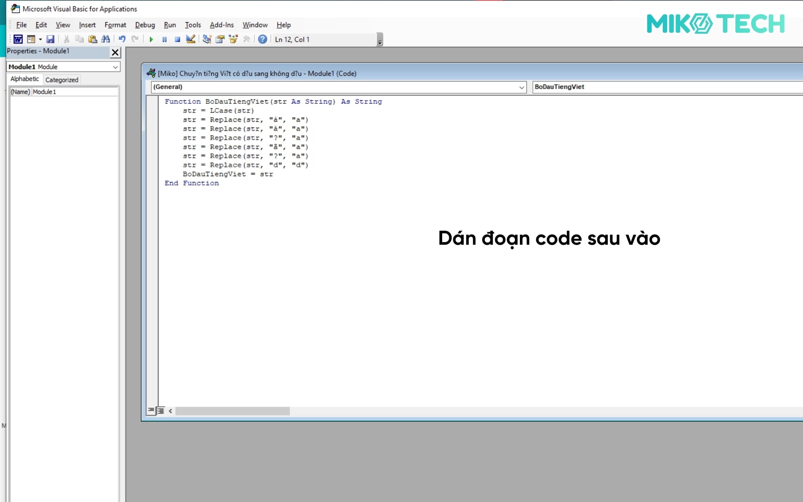Expand the Module1 Module object dropdown

115,67
